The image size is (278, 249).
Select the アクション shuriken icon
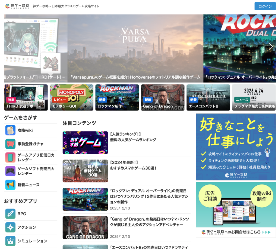point(10,227)
